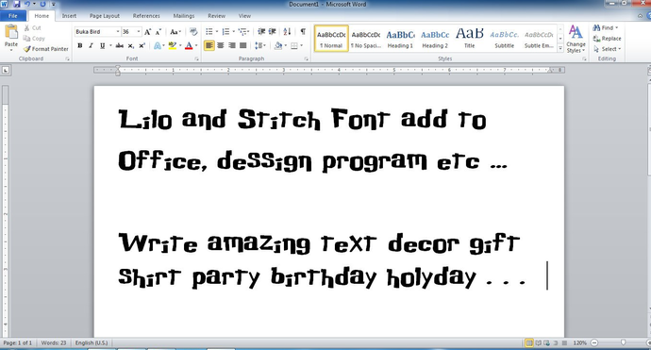Switch to the Review tab
The width and height of the screenshot is (651, 350).
[216, 16]
